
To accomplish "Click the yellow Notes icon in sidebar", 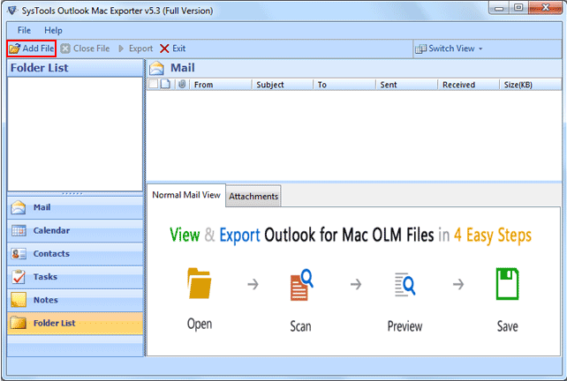I will tap(18, 300).
